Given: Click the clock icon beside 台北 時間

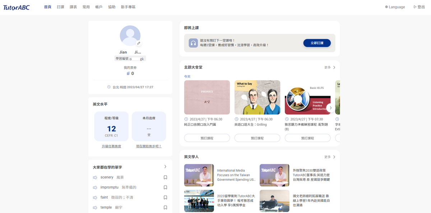Looking at the screenshot, I should (x=109, y=87).
